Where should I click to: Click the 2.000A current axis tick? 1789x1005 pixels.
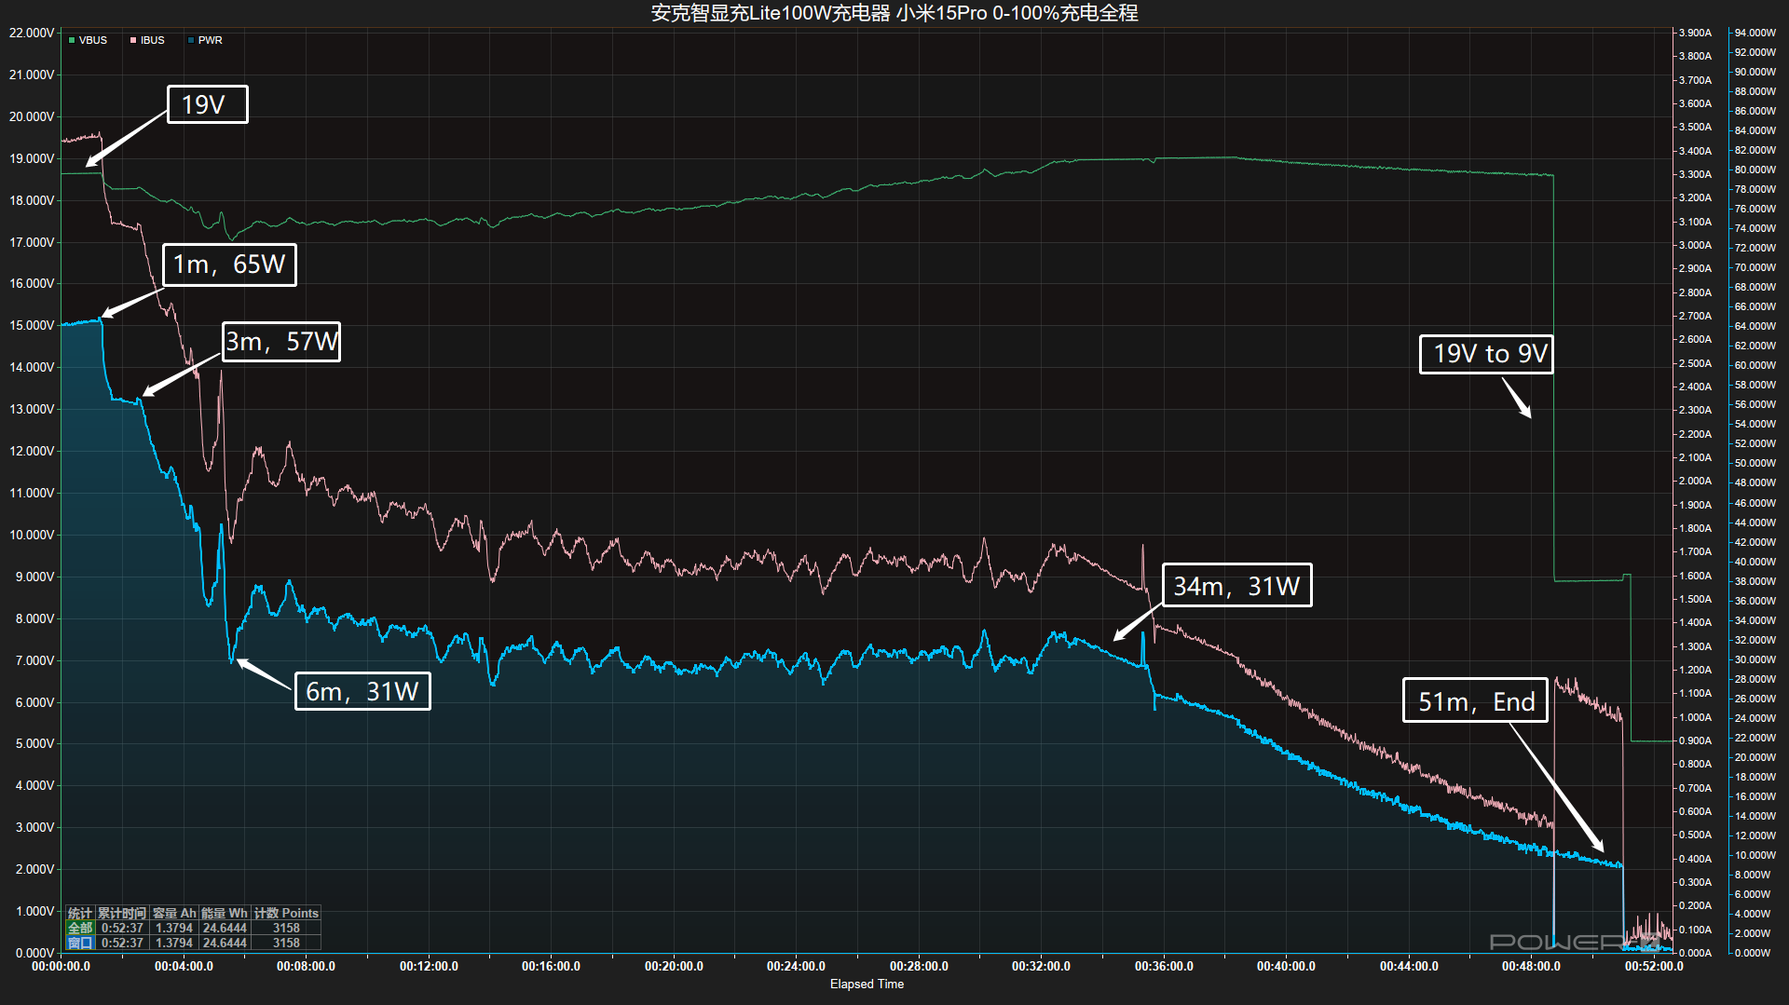(1695, 481)
